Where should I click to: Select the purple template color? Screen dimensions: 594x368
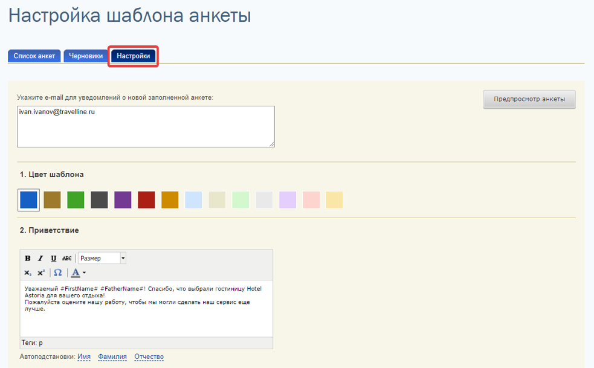coord(123,200)
